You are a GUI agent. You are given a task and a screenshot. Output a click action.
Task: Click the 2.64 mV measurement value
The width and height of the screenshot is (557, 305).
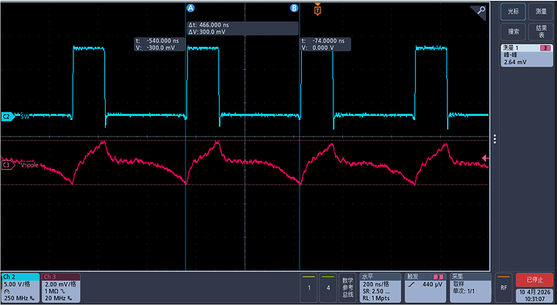[515, 62]
